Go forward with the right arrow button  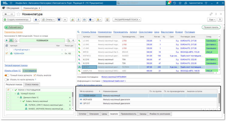tap(12, 14)
